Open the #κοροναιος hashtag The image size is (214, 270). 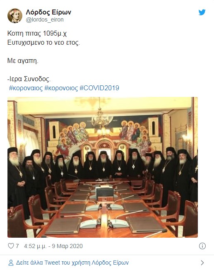pos(26,88)
